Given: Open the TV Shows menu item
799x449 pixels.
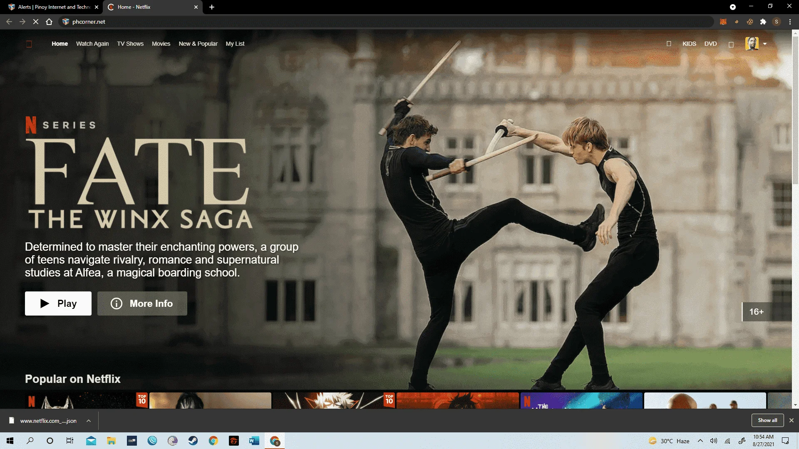Looking at the screenshot, I should [x=130, y=44].
